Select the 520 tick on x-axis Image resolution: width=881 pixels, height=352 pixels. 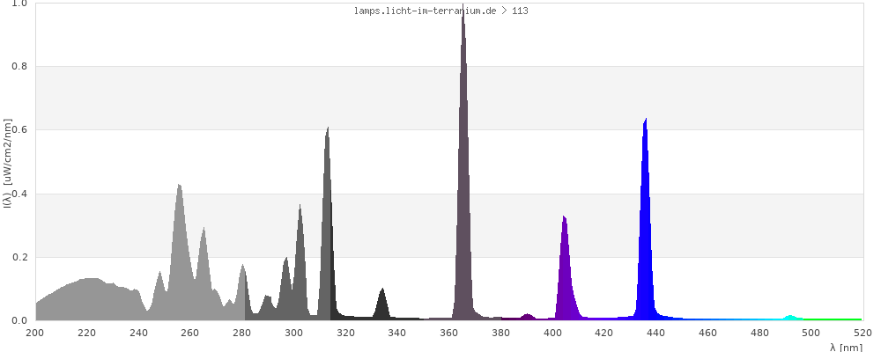(x=862, y=333)
